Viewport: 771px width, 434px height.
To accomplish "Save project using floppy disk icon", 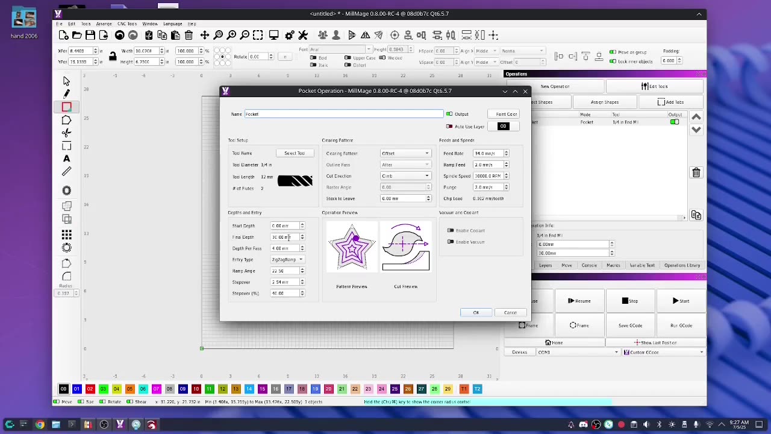I will pos(90,36).
